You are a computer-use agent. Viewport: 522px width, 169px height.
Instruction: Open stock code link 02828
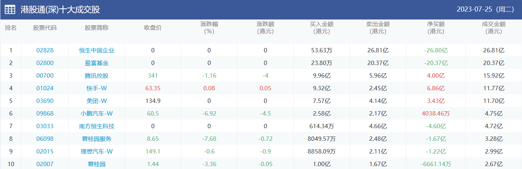click(45, 50)
